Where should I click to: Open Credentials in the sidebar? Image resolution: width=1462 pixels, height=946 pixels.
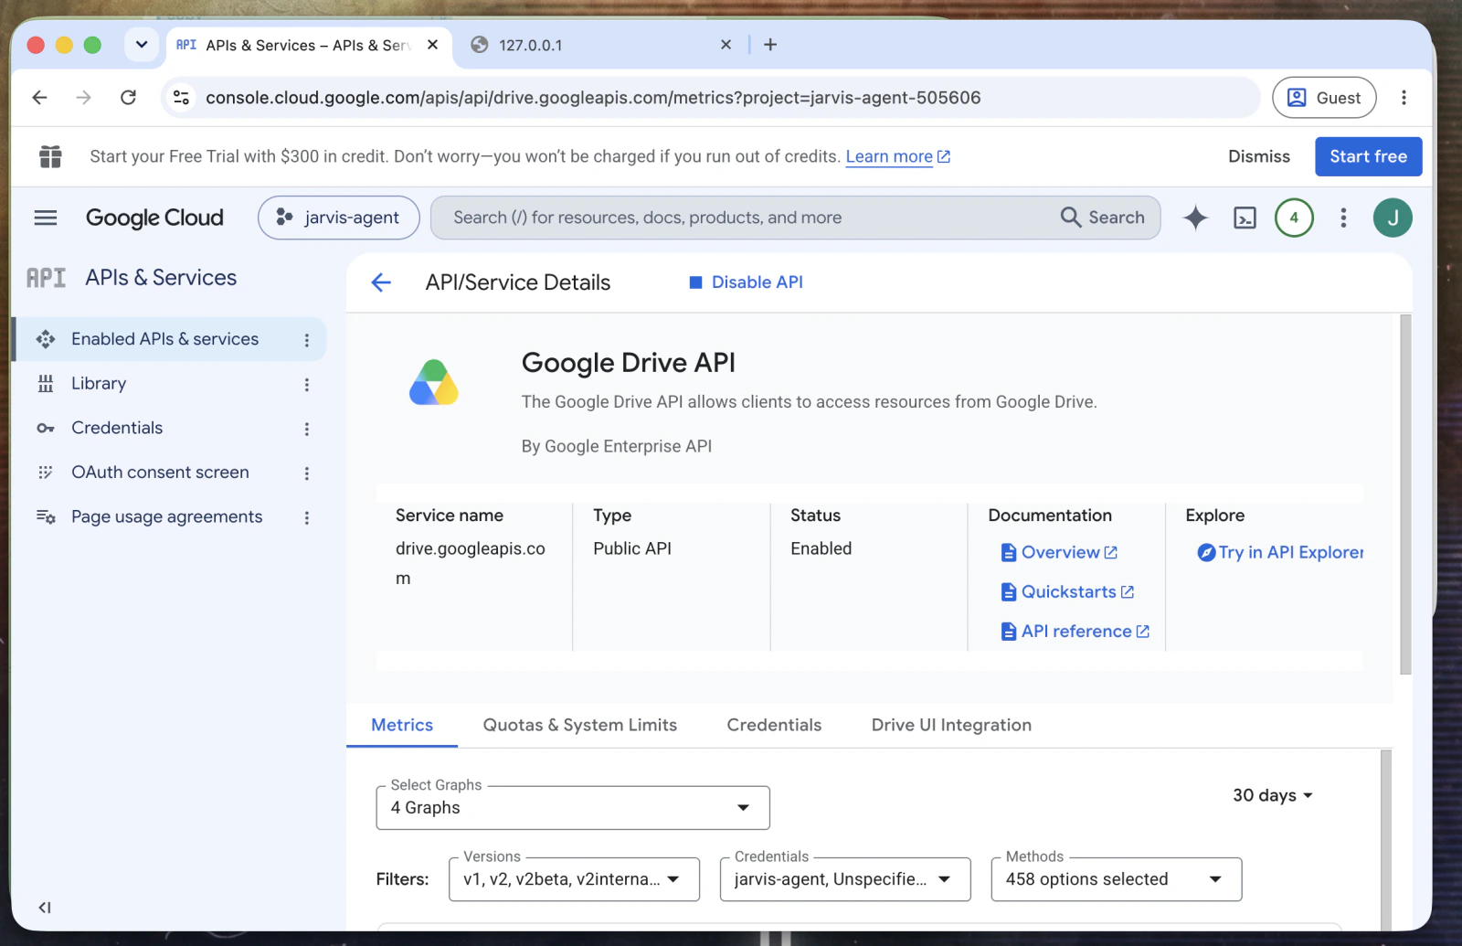tap(117, 428)
